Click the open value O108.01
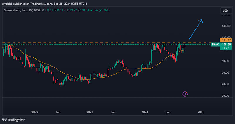This screenshot has height=124, width=235. point(47,10)
